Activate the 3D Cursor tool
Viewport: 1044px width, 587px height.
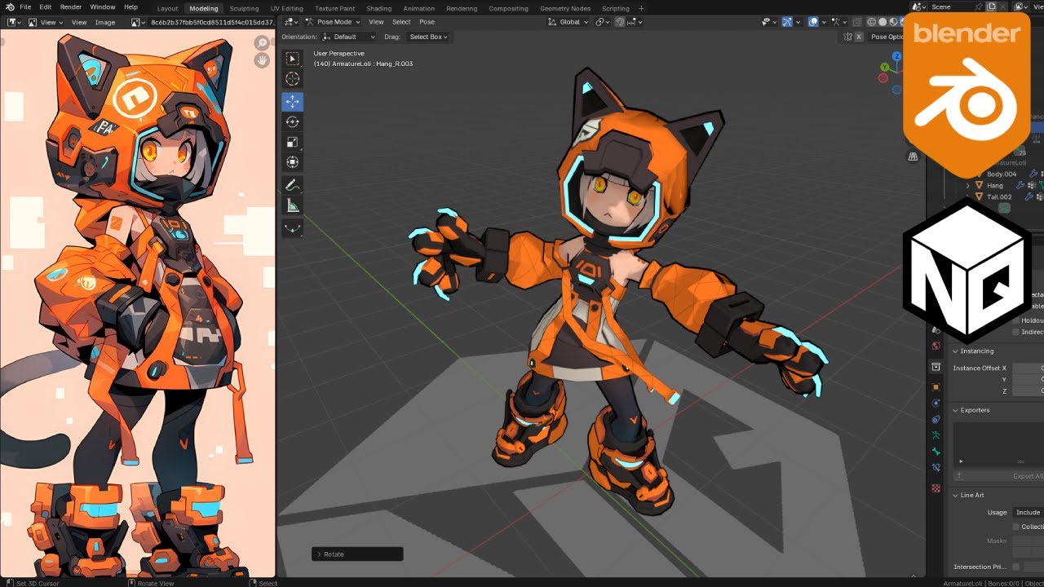pyautogui.click(x=292, y=79)
